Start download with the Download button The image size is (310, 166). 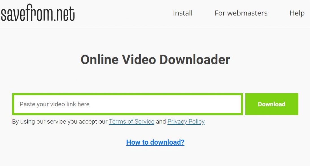(x=272, y=104)
